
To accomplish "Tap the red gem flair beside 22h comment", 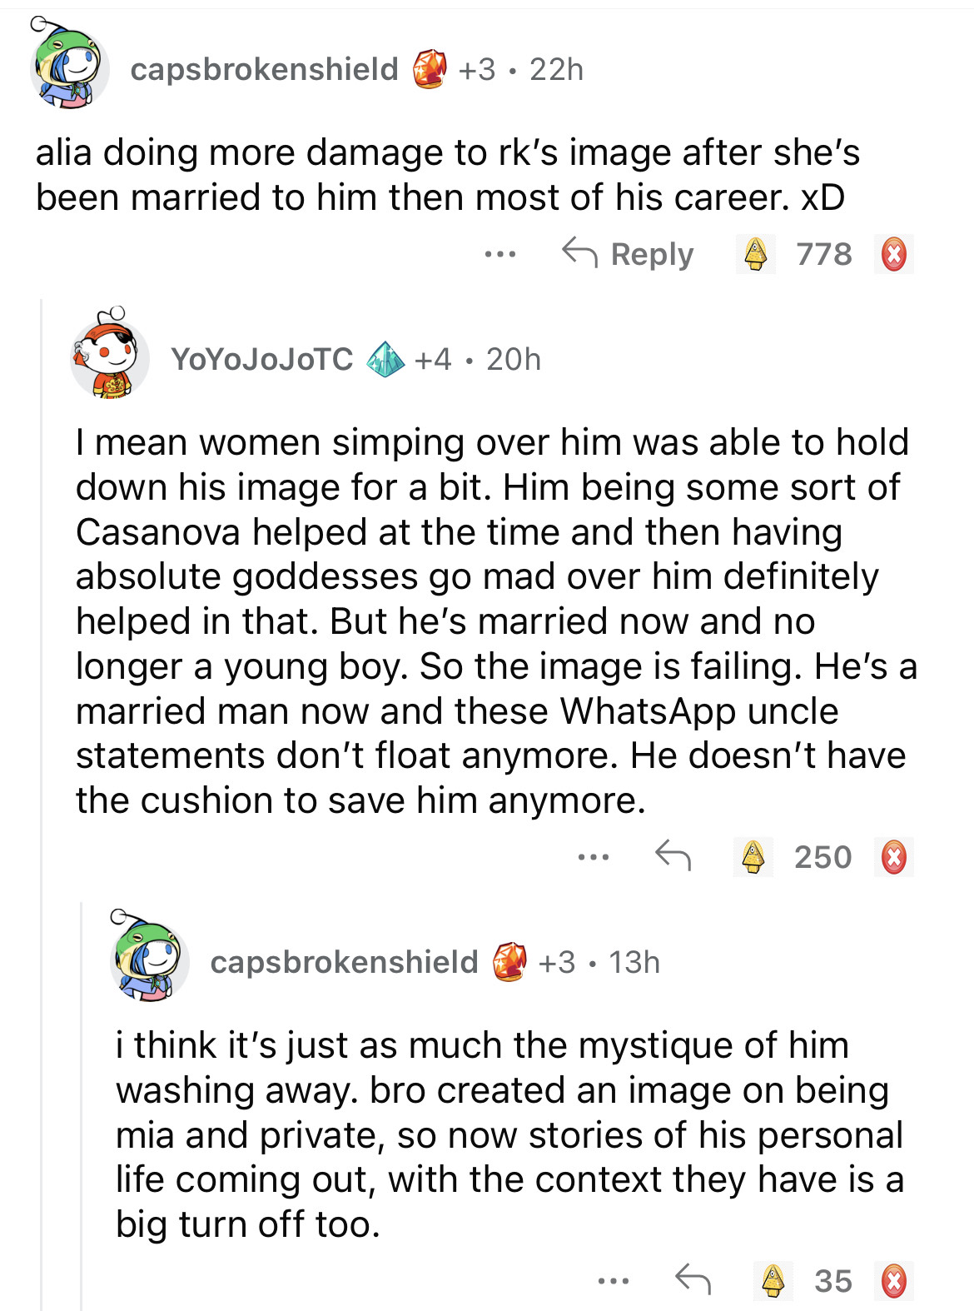I will coord(430,69).
